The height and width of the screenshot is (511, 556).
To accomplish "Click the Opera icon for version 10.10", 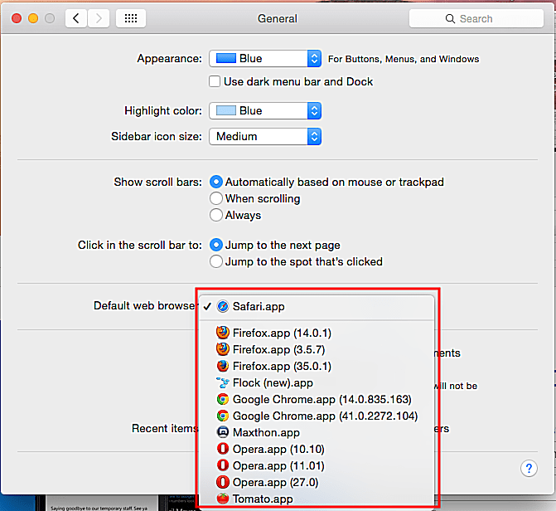I will [x=223, y=449].
